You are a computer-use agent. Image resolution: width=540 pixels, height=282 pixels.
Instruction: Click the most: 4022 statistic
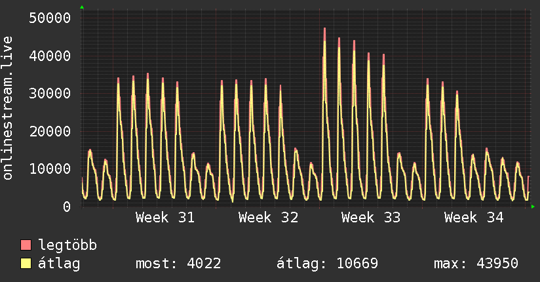(178, 264)
